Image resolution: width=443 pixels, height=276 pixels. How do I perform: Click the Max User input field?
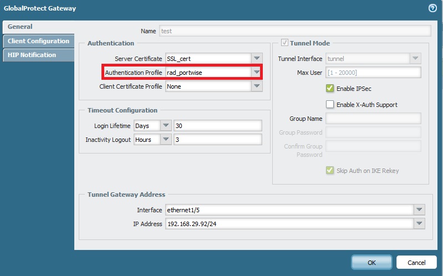(373, 73)
